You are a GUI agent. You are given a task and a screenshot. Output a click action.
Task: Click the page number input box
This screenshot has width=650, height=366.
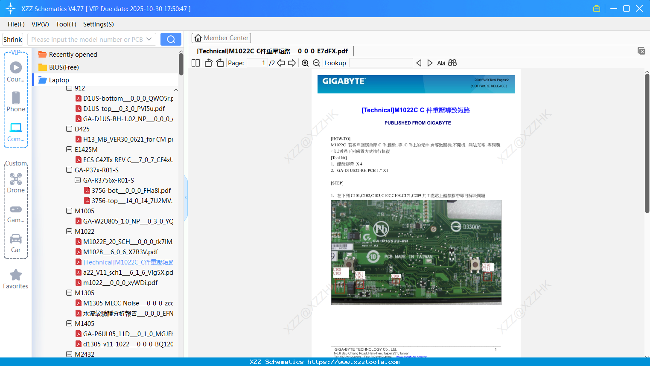[x=257, y=63]
